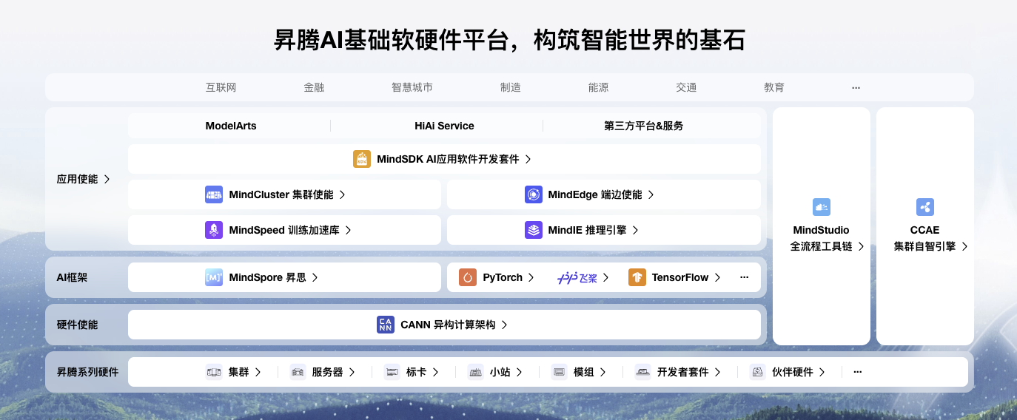Viewport: 1017px width, 420px height.
Task: Click the MindSDK orange icon
Action: coord(362,159)
